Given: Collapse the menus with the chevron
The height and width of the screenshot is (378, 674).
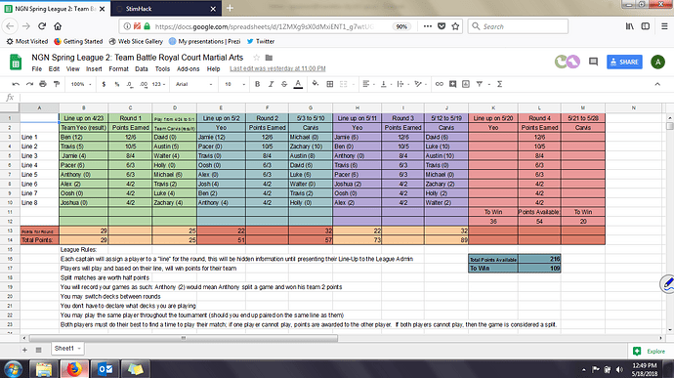Looking at the screenshot, I should (657, 84).
